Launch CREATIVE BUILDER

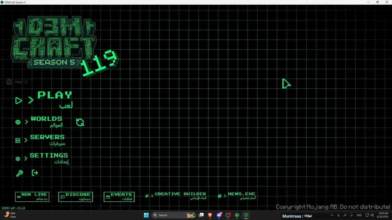pos(176,196)
